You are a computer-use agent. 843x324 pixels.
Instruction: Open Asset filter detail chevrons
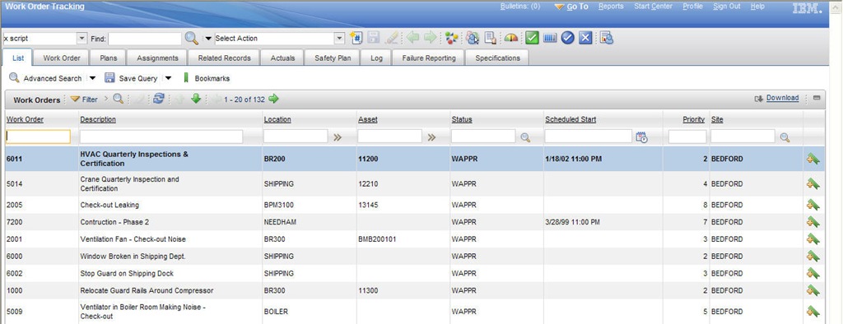click(431, 137)
